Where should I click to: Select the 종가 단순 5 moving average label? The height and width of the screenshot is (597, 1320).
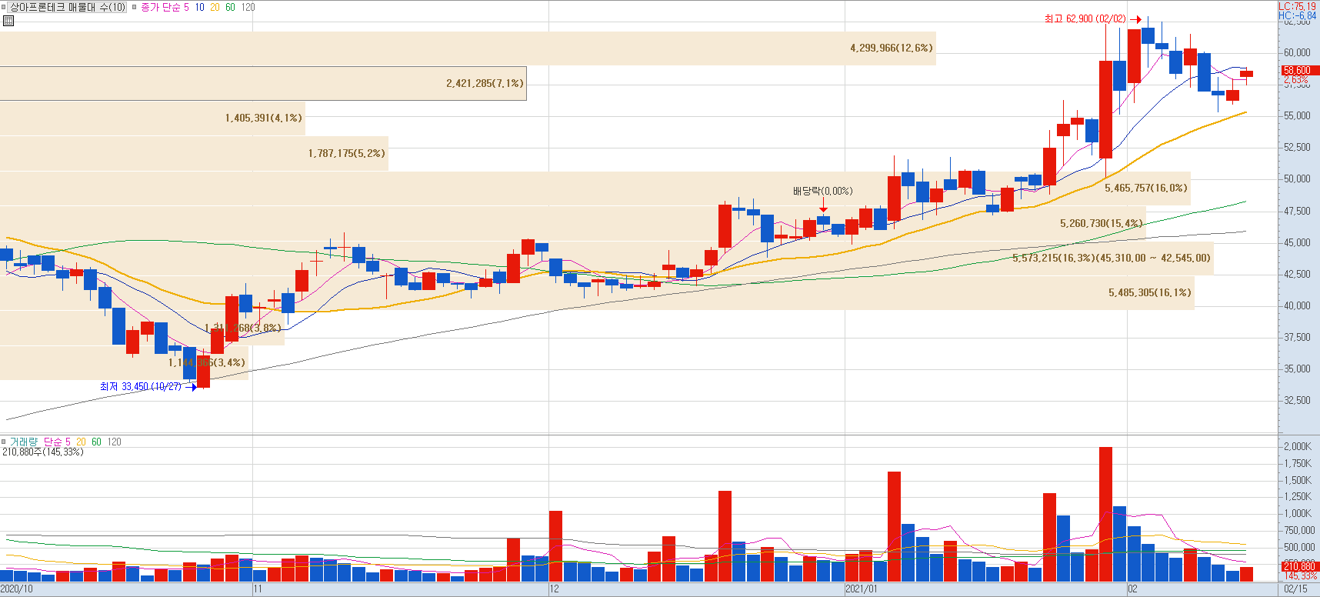click(165, 7)
